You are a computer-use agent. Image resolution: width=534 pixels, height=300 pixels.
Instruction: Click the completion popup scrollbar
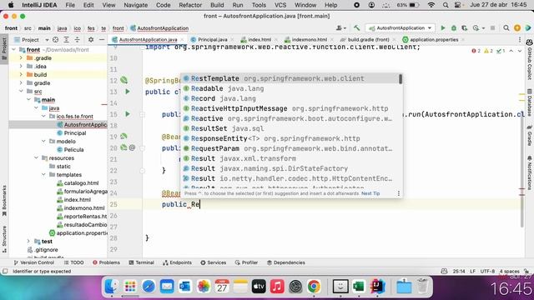click(x=400, y=79)
